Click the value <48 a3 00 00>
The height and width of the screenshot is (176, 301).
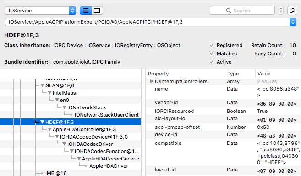coord(277,136)
